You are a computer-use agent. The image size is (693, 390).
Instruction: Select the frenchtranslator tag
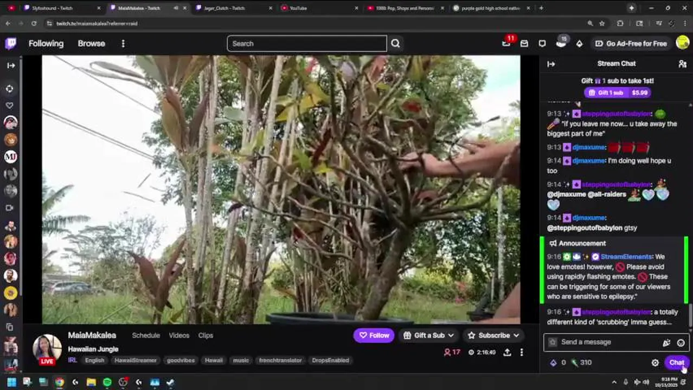280,360
